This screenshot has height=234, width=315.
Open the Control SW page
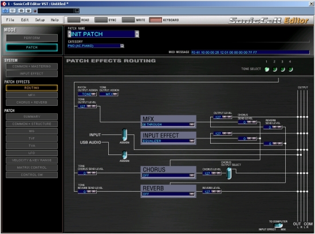[x=31, y=174]
